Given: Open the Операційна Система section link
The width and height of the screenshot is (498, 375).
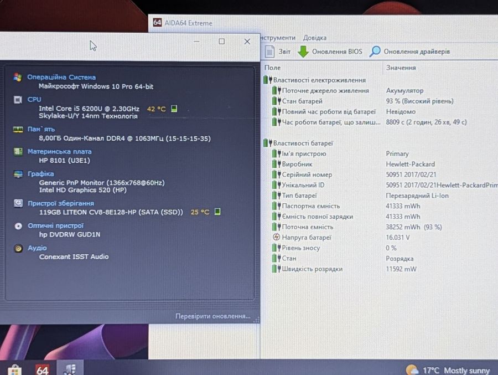Looking at the screenshot, I should [x=61, y=78].
